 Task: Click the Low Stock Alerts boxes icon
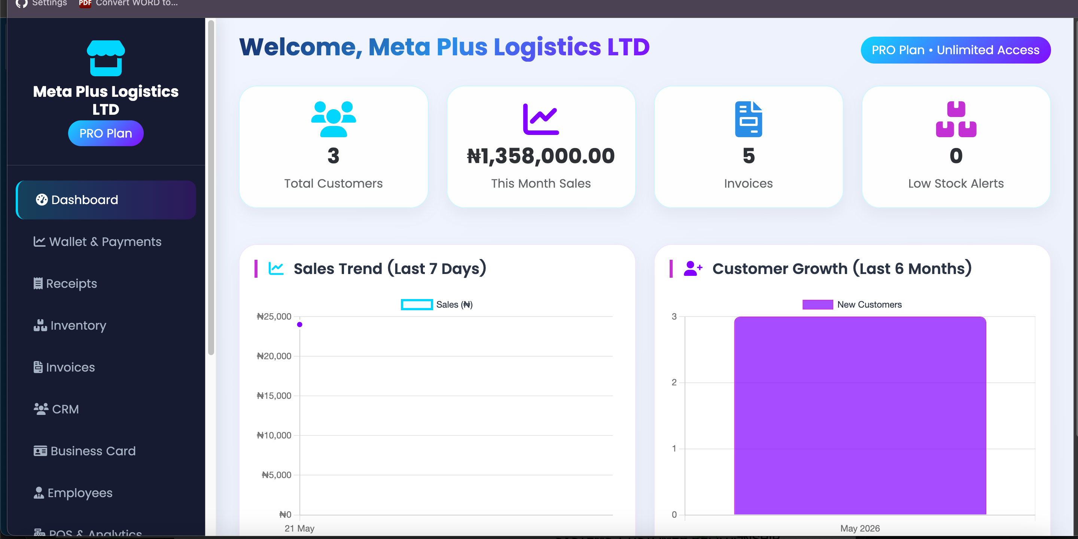coord(956,119)
